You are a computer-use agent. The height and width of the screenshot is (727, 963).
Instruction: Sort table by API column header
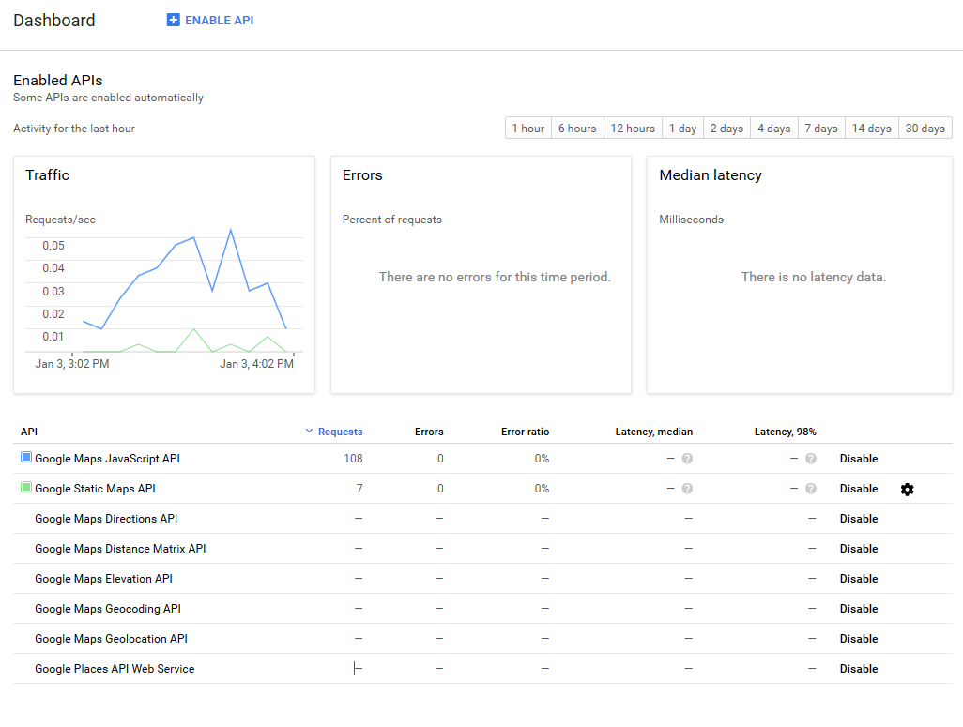pyautogui.click(x=29, y=432)
